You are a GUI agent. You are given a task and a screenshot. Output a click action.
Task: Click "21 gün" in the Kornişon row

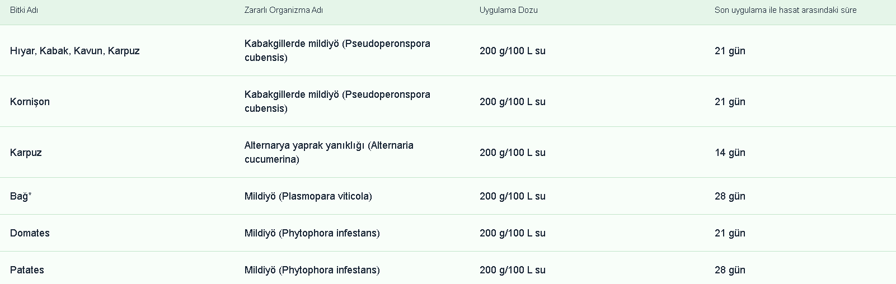click(730, 102)
